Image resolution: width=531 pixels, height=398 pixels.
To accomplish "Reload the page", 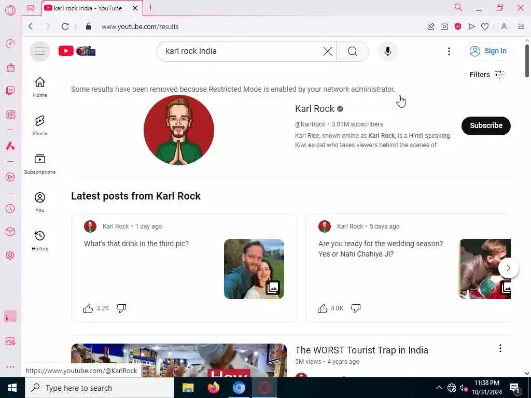I will tap(65, 26).
